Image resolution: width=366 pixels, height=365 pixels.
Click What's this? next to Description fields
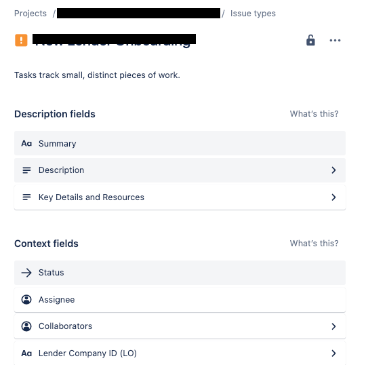[314, 114]
